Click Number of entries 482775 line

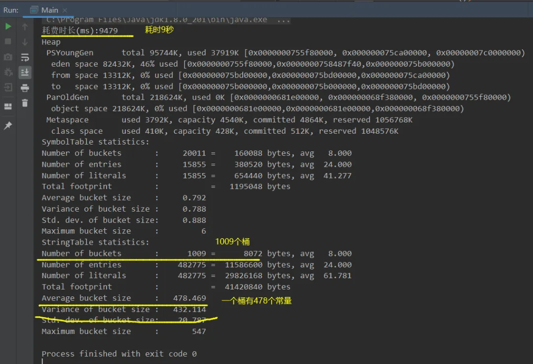pyautogui.click(x=196, y=264)
